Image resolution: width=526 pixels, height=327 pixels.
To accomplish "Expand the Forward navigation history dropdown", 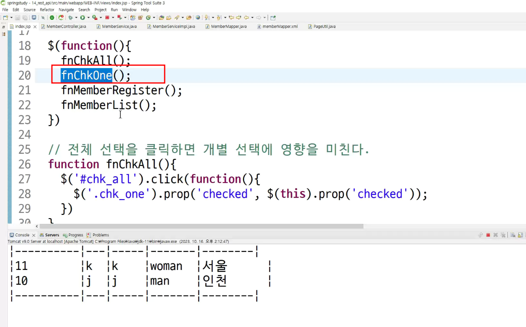I will click(x=264, y=18).
